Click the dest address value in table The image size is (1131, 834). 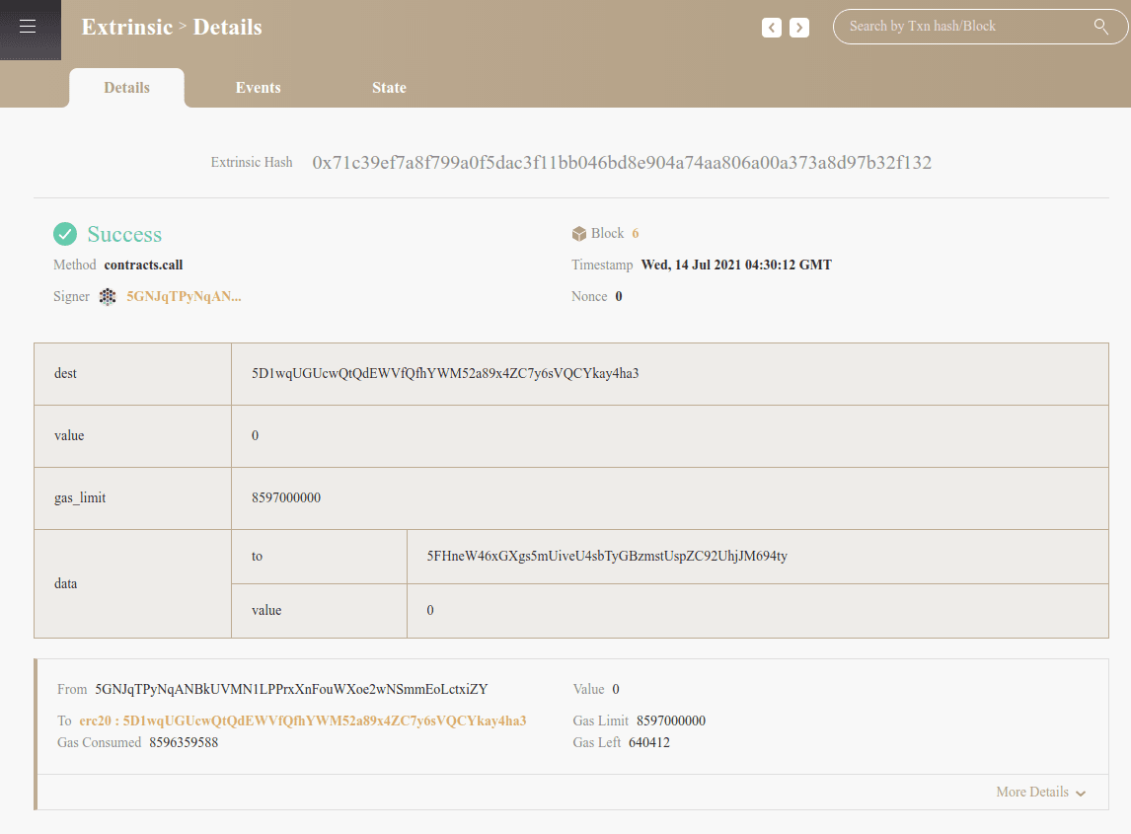pyautogui.click(x=445, y=373)
